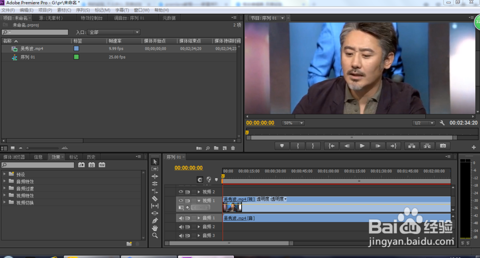Switch project panel to icon view
Screen dimensions: 480x258
click(12, 148)
